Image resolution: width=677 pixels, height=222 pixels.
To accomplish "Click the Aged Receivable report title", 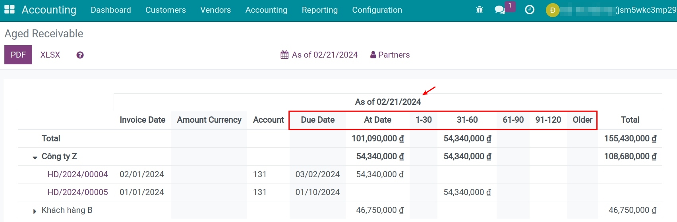I will [x=44, y=34].
